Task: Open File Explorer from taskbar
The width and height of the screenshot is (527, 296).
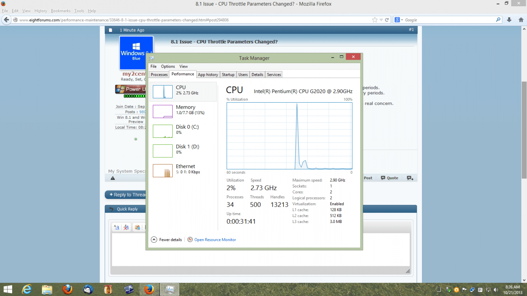Action: pyautogui.click(x=47, y=290)
